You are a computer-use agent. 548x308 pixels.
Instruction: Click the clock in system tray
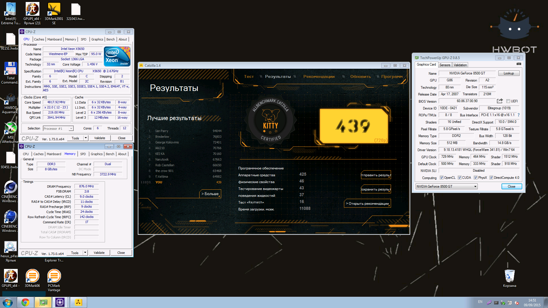coord(532,303)
